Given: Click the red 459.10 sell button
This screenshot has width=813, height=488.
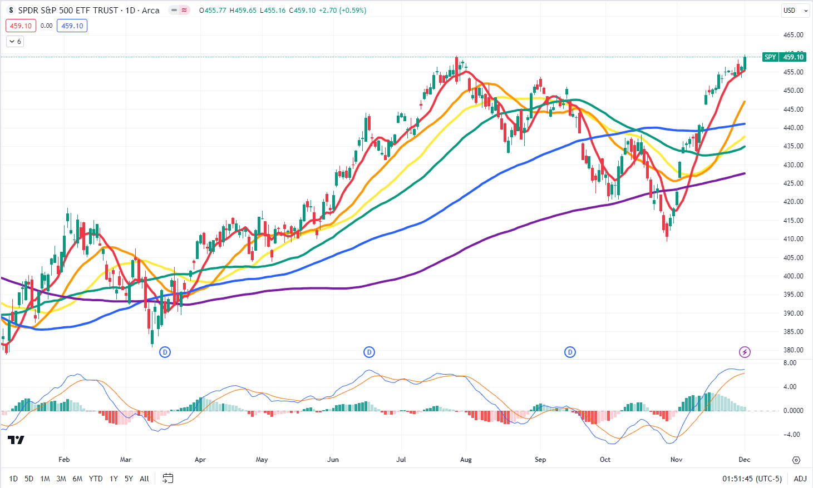Looking at the screenshot, I should (x=21, y=26).
